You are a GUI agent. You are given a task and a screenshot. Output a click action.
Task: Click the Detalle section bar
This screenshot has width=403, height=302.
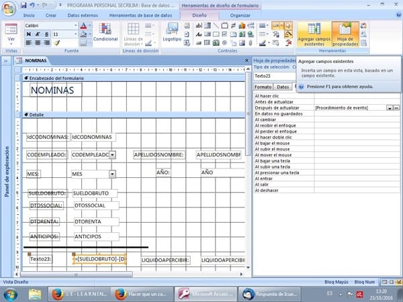coord(134,115)
